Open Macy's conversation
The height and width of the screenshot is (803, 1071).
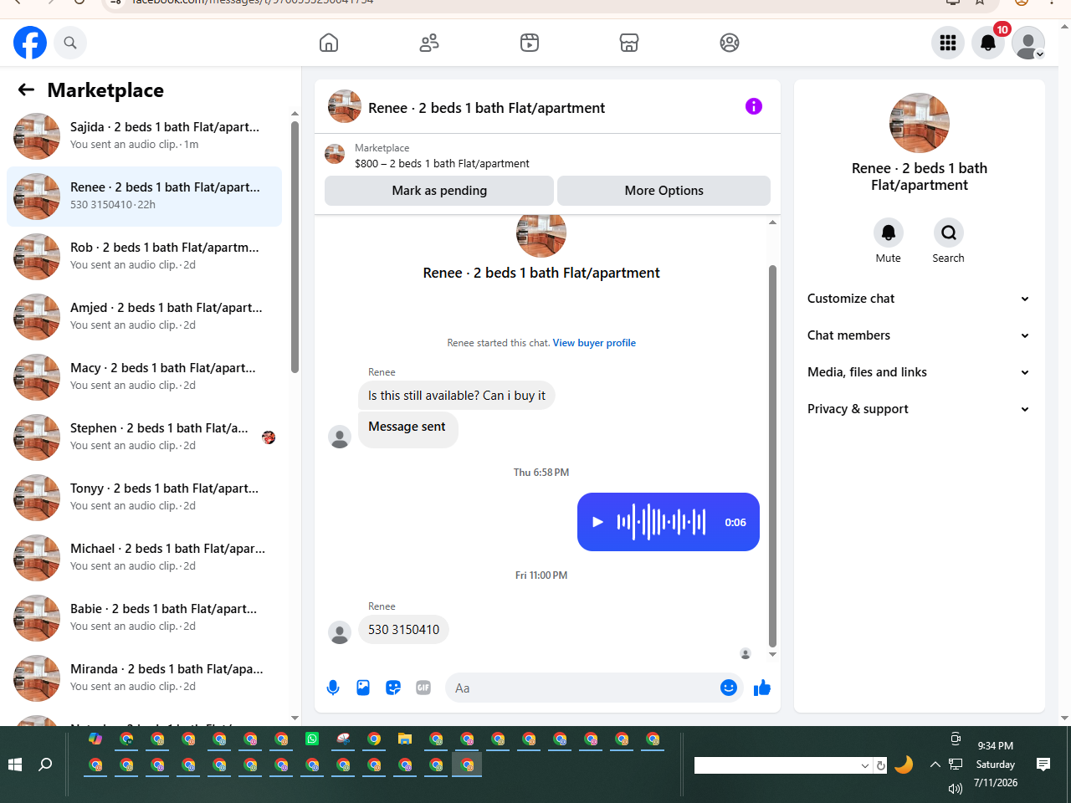click(x=145, y=377)
